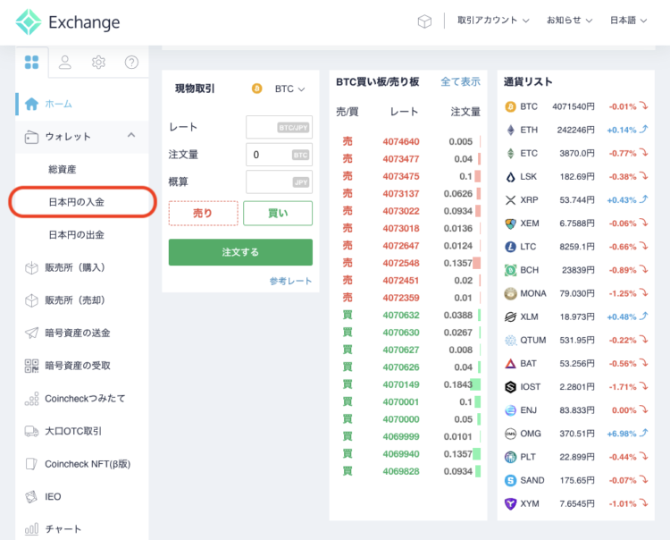Click the XRP coin icon
Image resolution: width=670 pixels, height=540 pixels.
(511, 200)
